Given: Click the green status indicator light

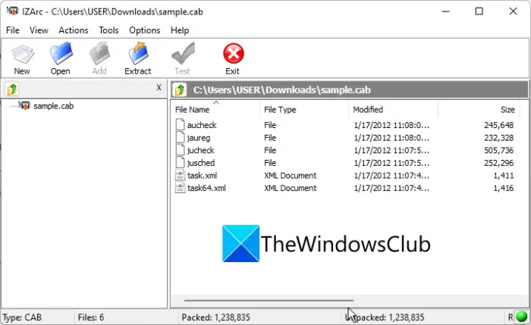Looking at the screenshot, I should pyautogui.click(x=522, y=317).
